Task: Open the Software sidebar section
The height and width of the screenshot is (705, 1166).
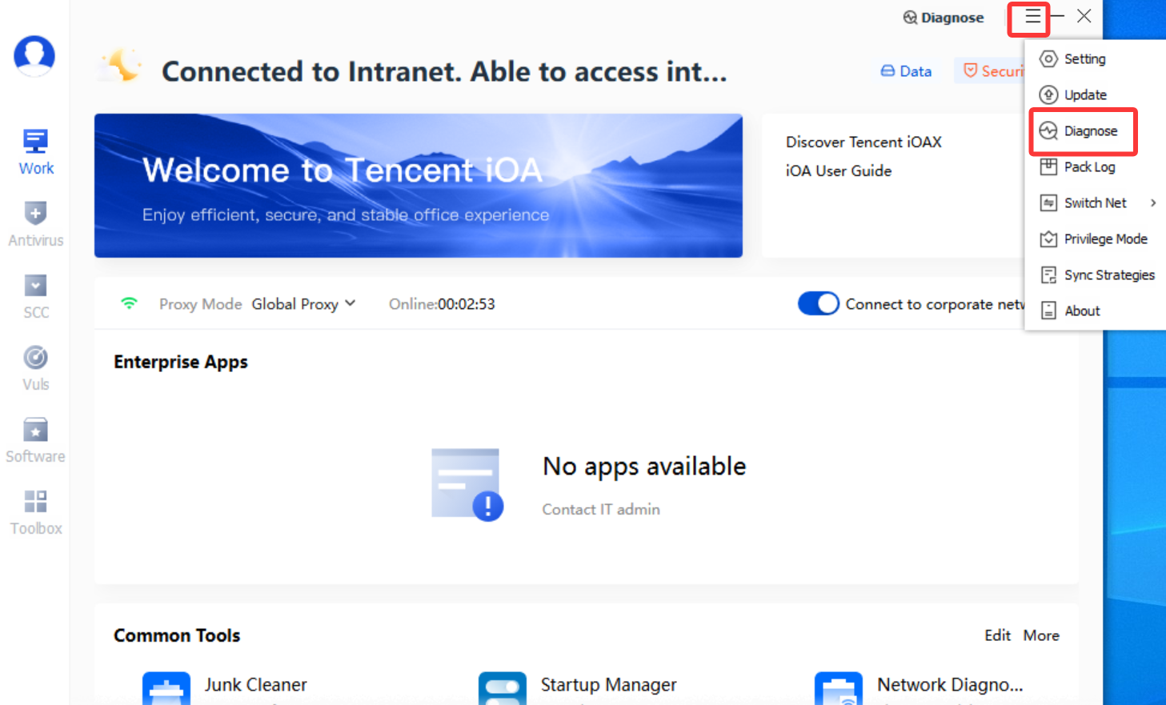Action: [35, 440]
